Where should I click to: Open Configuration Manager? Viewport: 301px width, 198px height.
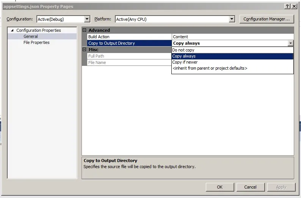[267, 19]
